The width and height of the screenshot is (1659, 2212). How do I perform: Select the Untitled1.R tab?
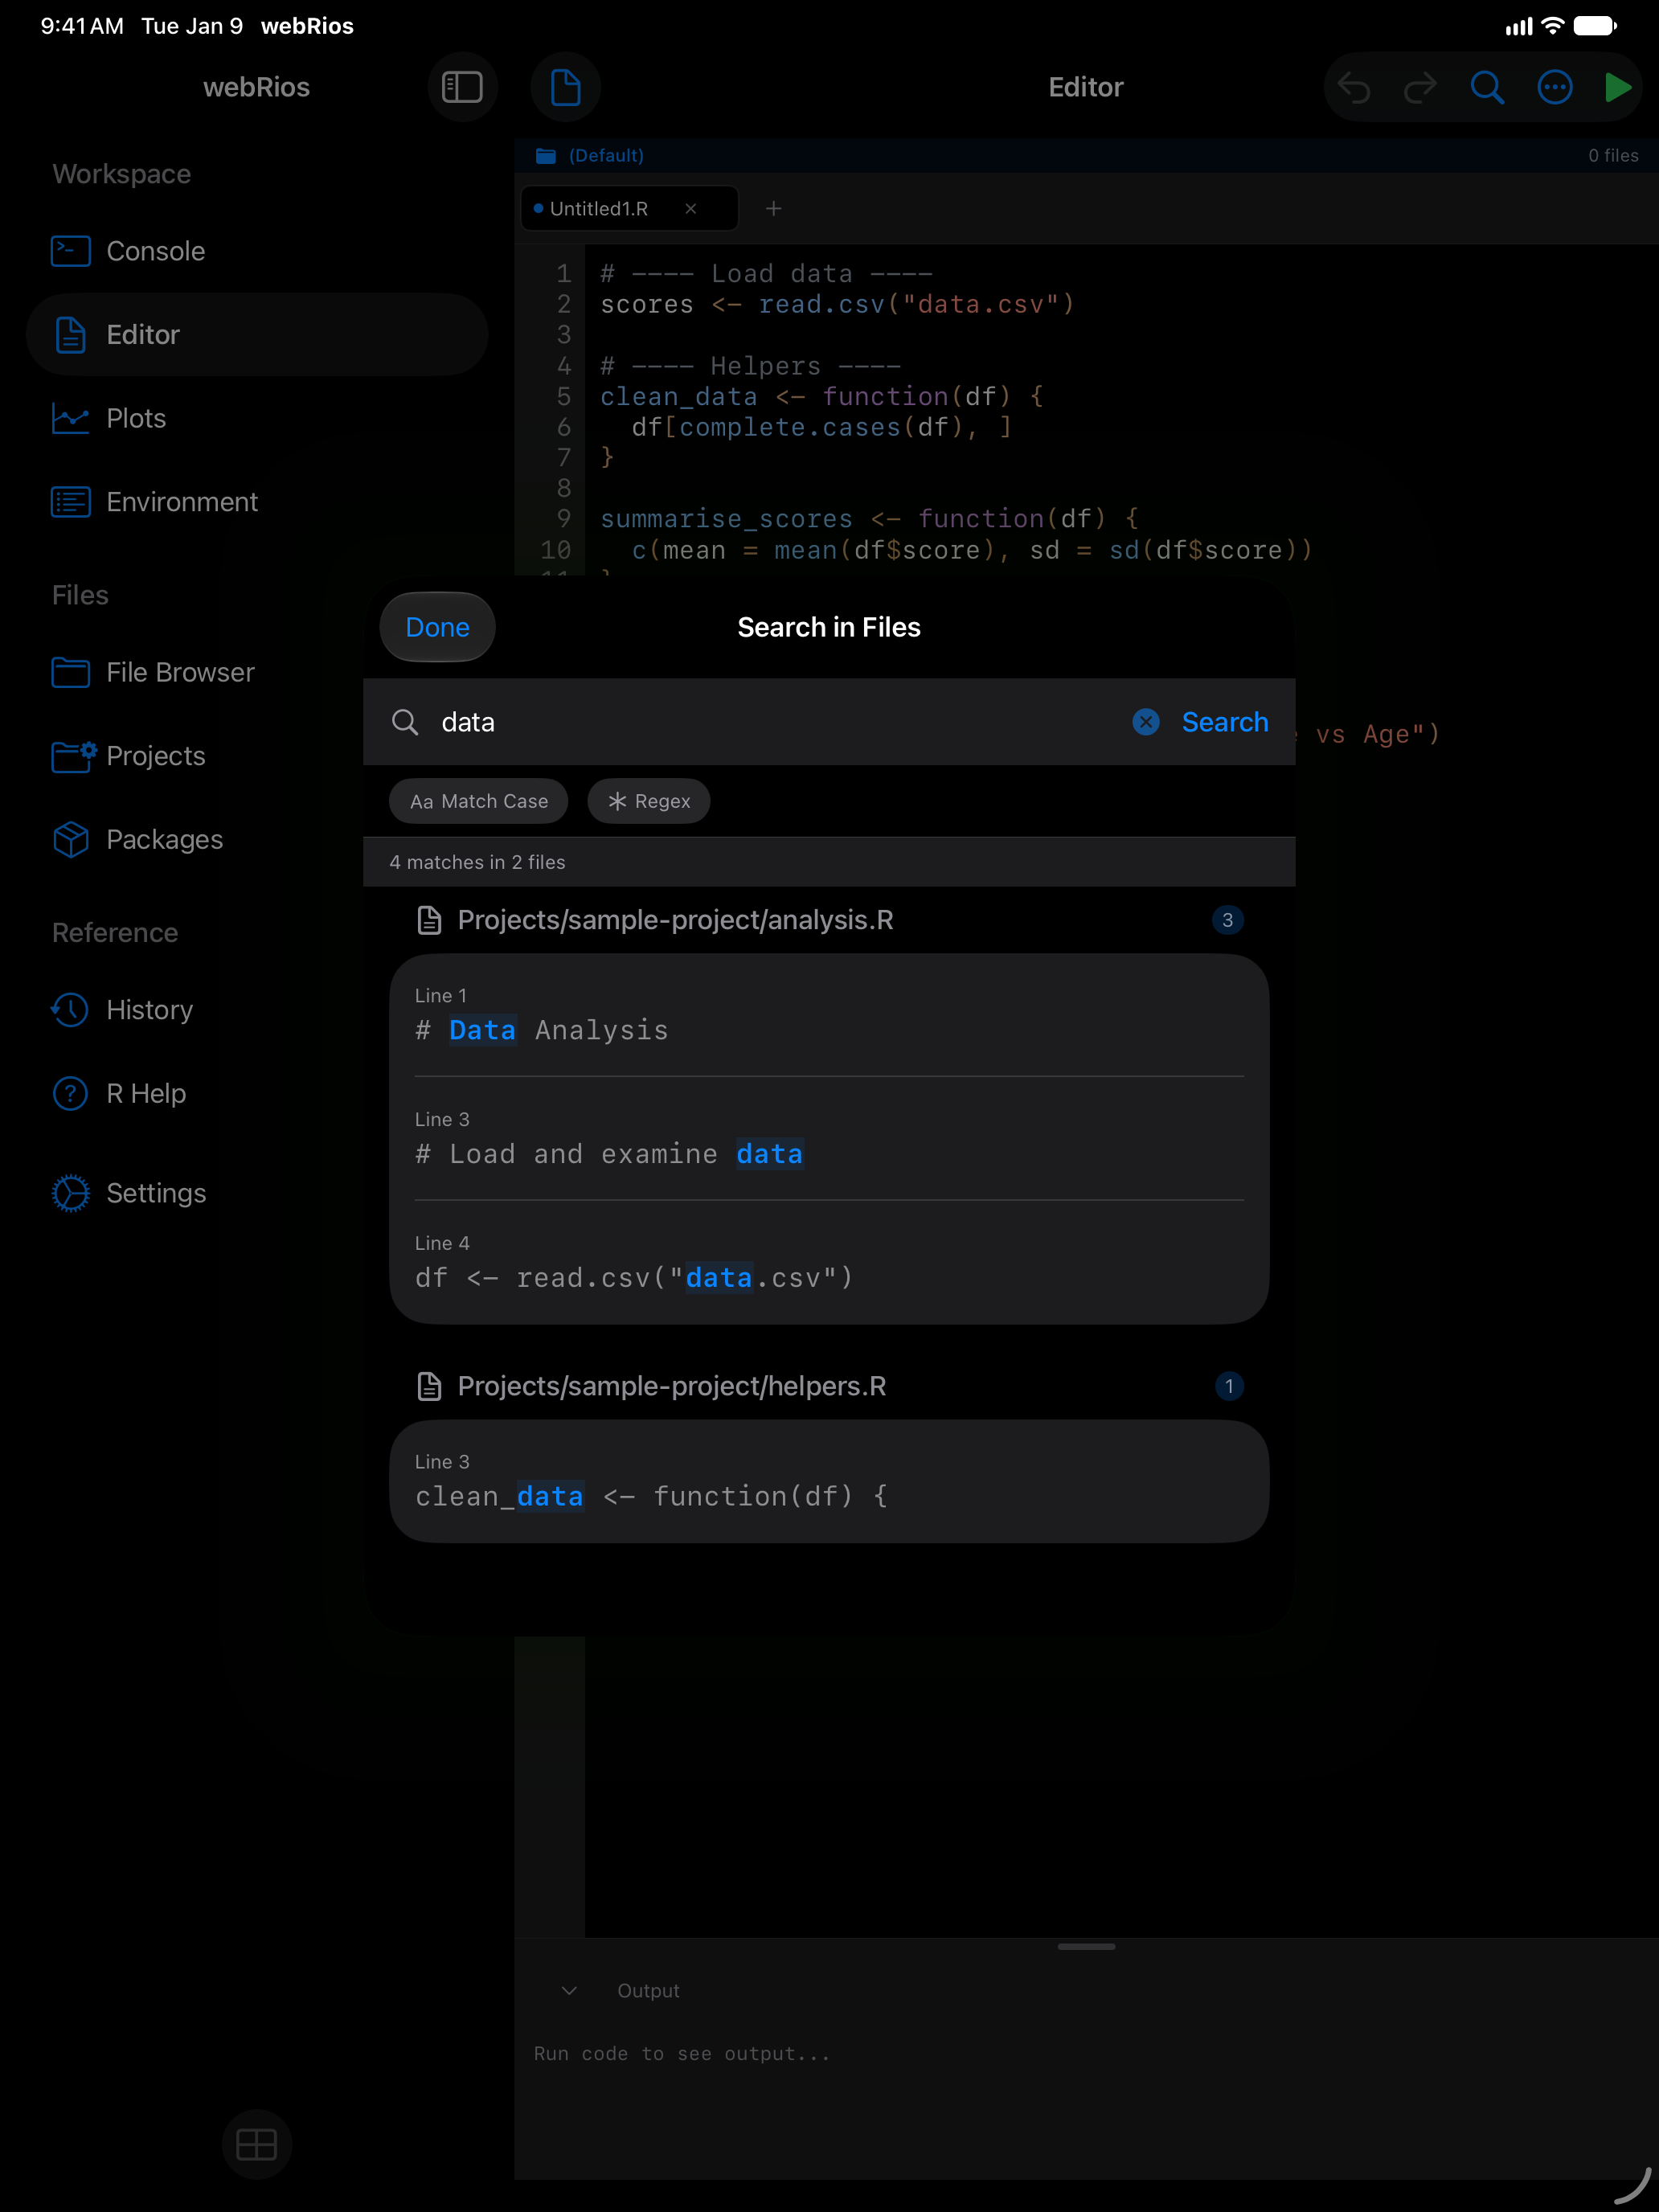coord(630,208)
